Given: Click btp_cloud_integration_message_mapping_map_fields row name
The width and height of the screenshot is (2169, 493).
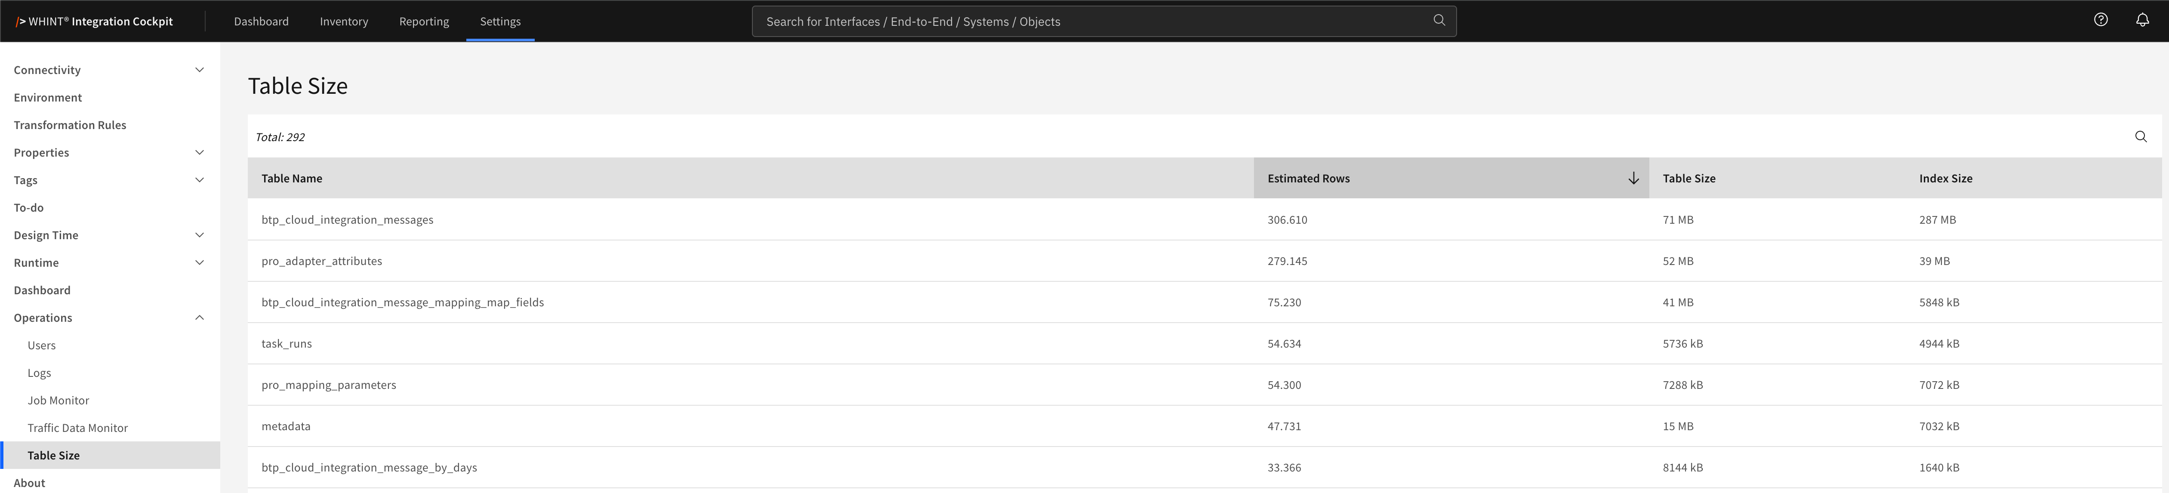Looking at the screenshot, I should [x=403, y=302].
